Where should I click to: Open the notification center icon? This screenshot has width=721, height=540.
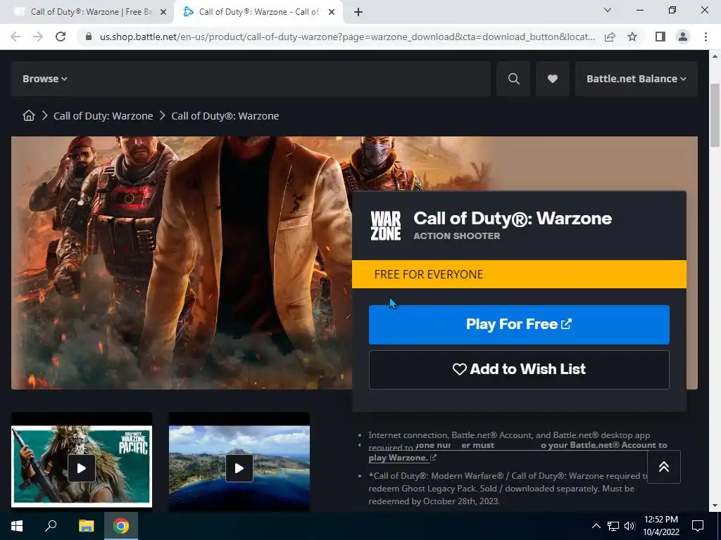point(698,526)
